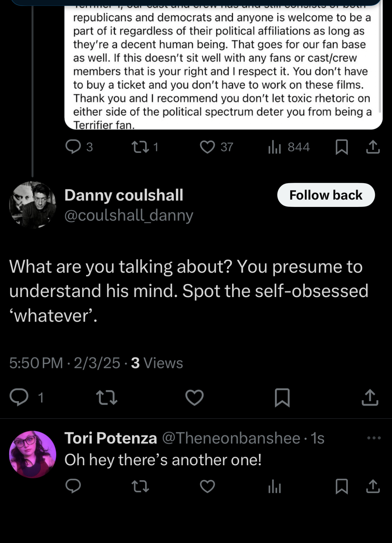Like Danny coulshall's main tweet

click(194, 397)
